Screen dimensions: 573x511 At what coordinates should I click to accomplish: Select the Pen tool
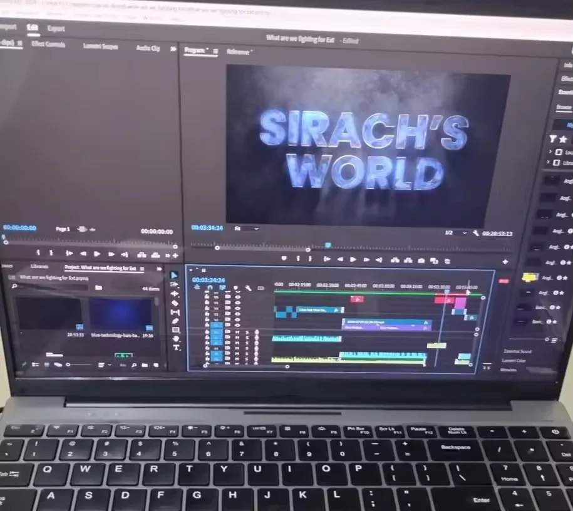(175, 321)
